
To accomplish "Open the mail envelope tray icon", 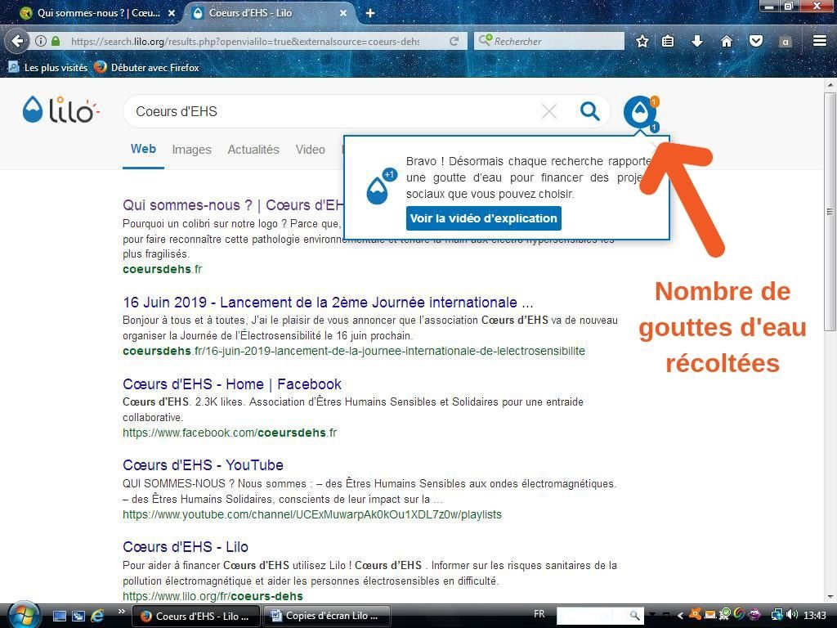I will (x=710, y=615).
